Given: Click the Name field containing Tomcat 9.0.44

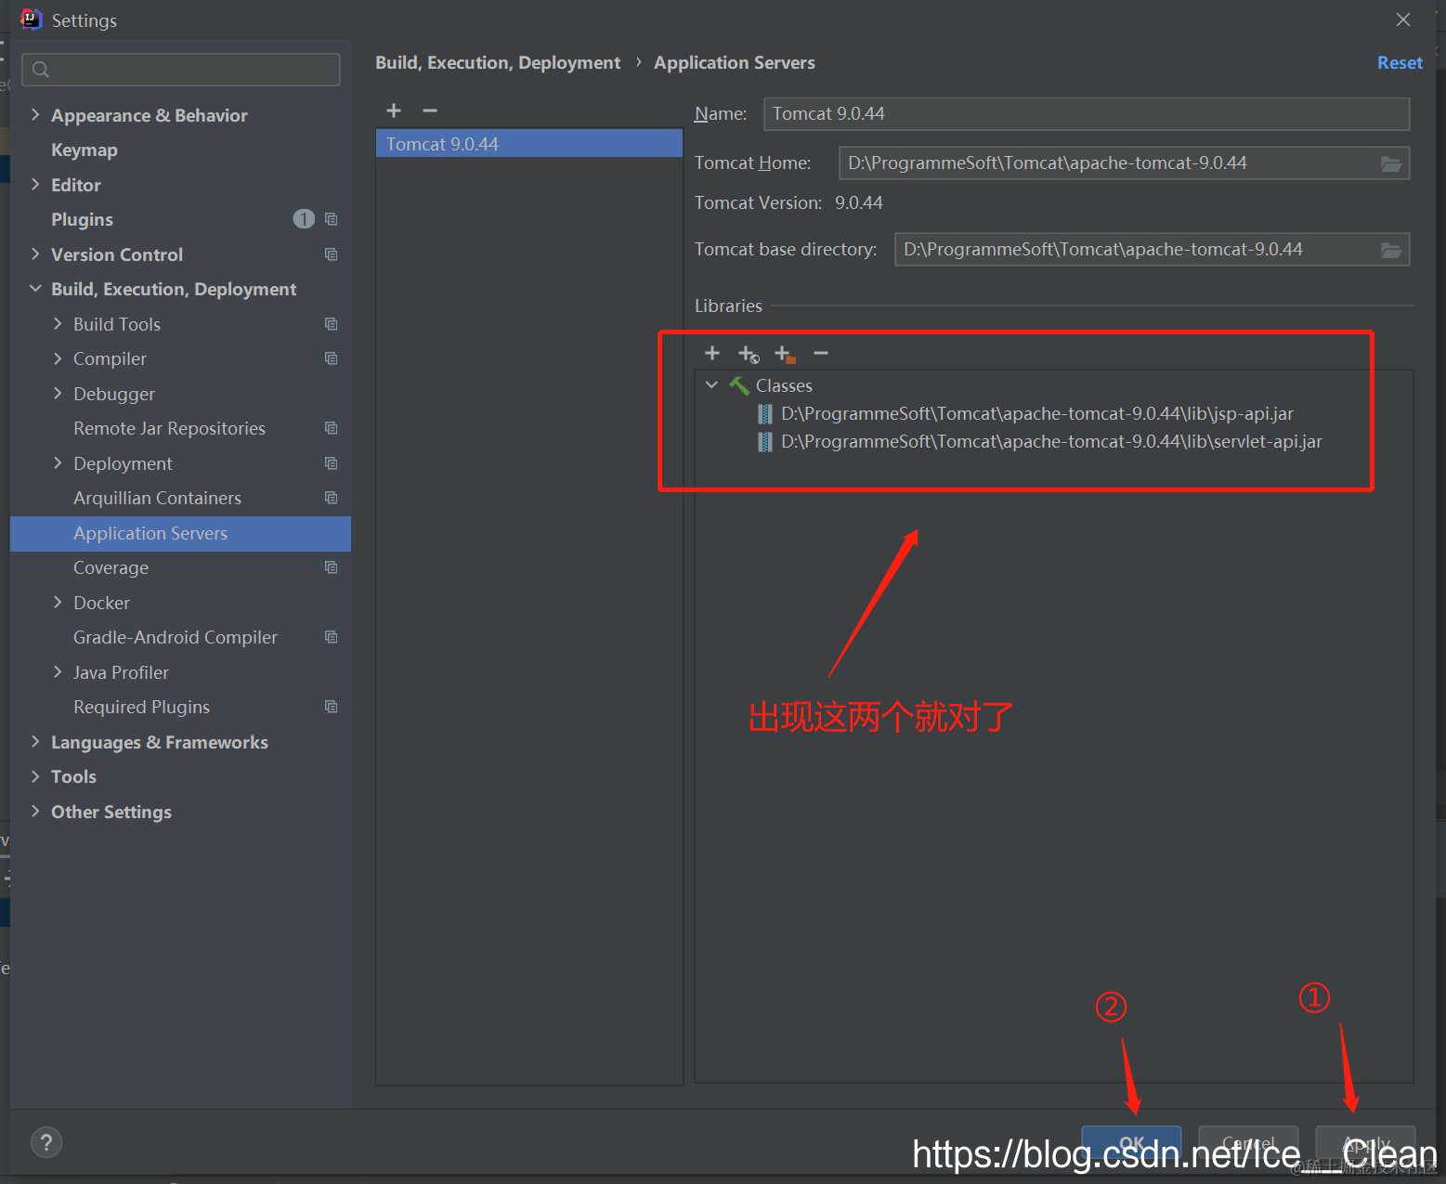Looking at the screenshot, I should coord(1087,114).
